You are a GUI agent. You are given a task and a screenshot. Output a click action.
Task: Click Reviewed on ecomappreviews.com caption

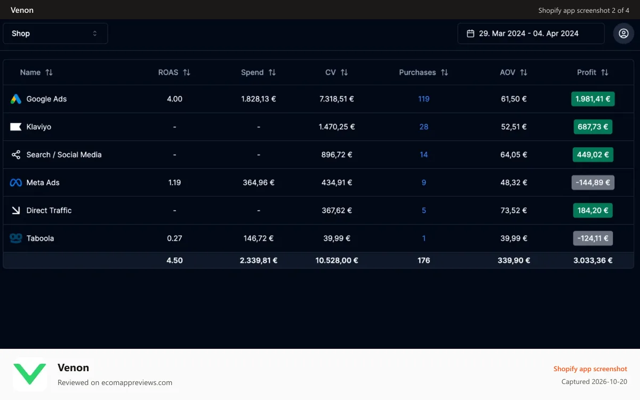click(x=115, y=382)
